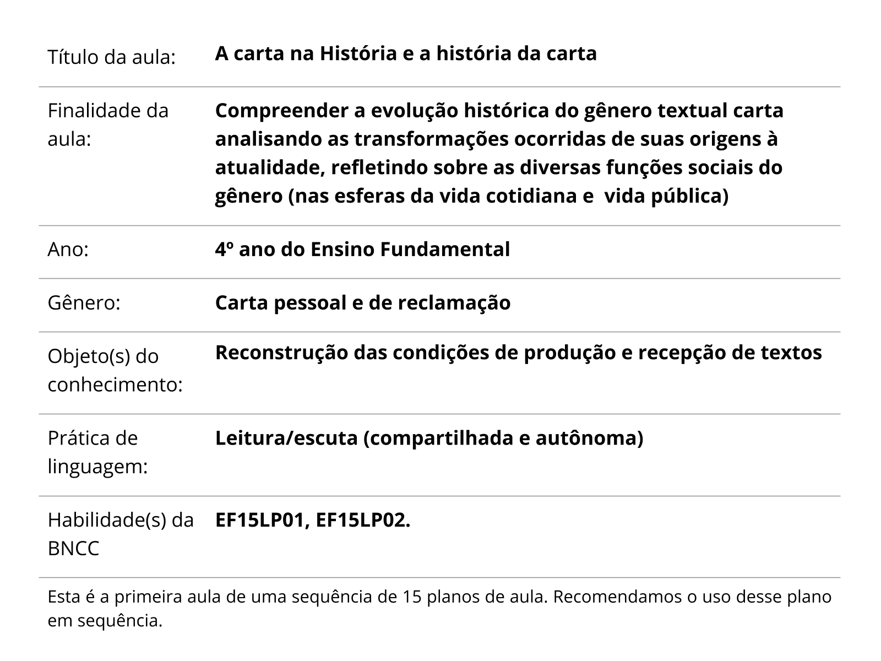The height and width of the screenshot is (661, 881).
Task: Click "Recomendamos o uso desse plano" sentence
Action: click(x=692, y=597)
